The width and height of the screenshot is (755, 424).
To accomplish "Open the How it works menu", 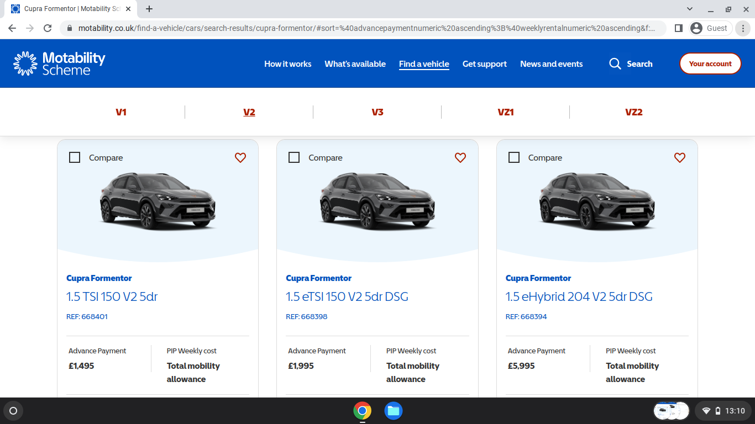I will 288,64.
